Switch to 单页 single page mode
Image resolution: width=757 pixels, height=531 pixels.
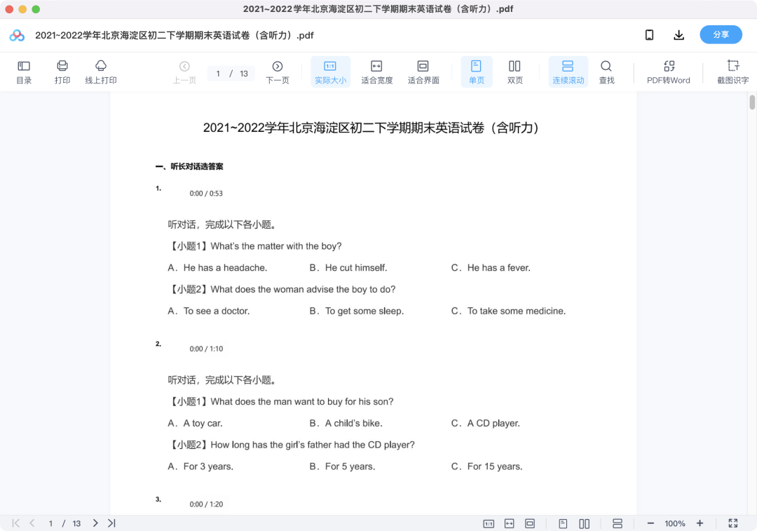477,72
